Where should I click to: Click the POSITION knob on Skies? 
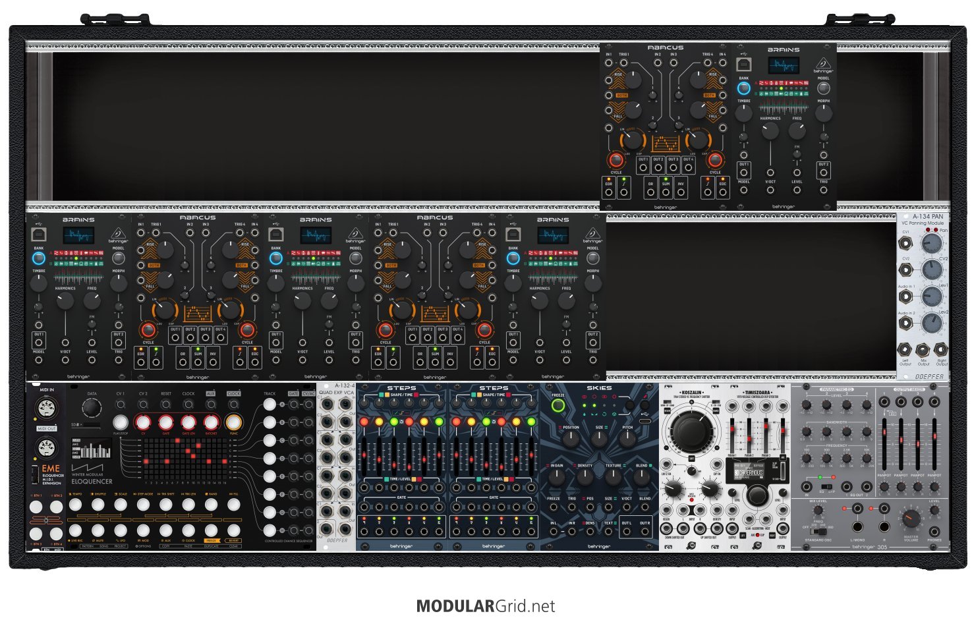571,439
